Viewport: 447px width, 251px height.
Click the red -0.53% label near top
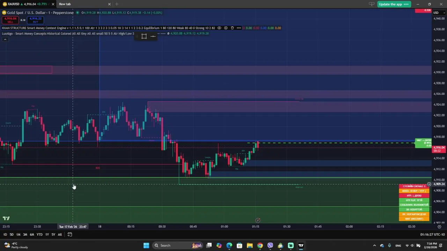[x=423, y=10]
